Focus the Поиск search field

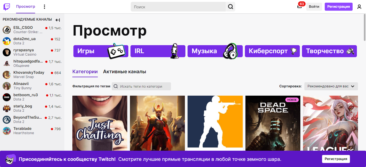pos(178,7)
